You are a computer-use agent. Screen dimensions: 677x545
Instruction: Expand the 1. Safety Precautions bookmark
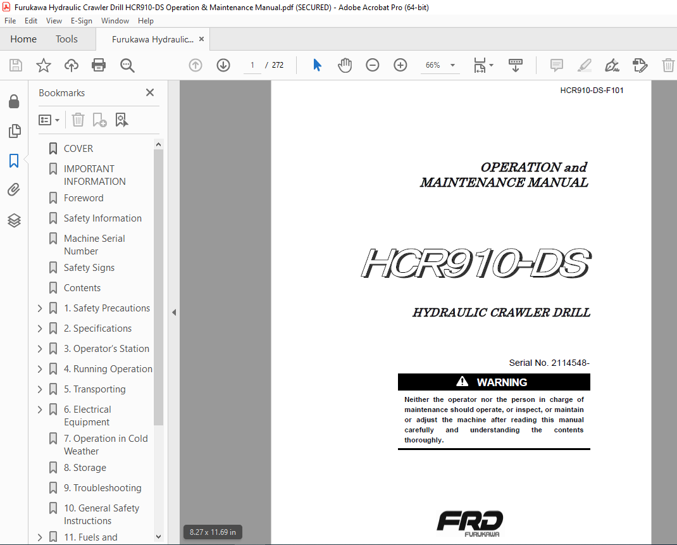40,308
